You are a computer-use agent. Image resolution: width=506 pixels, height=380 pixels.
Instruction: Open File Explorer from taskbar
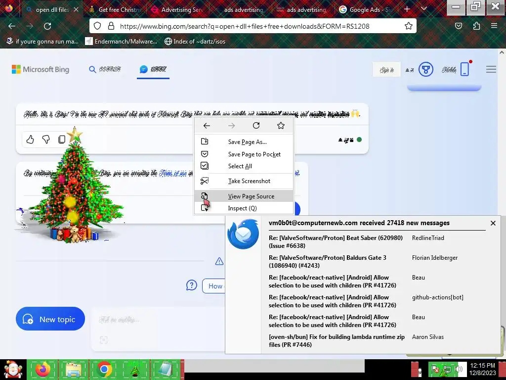pos(73,369)
